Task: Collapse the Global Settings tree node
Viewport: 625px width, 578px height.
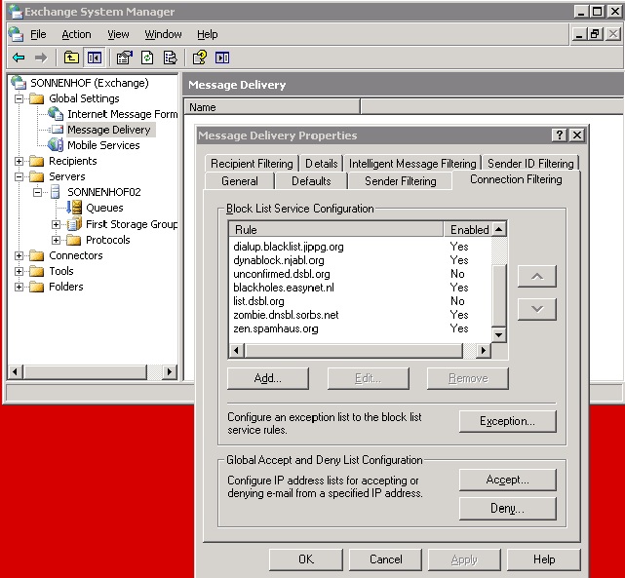Action: click(20, 98)
